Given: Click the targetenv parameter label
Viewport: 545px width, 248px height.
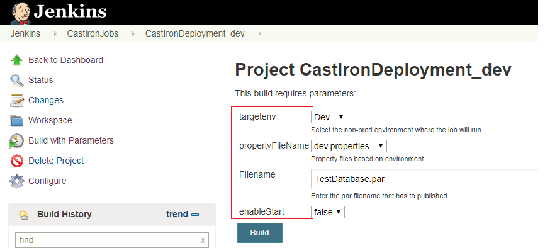Looking at the screenshot, I should [x=257, y=117].
